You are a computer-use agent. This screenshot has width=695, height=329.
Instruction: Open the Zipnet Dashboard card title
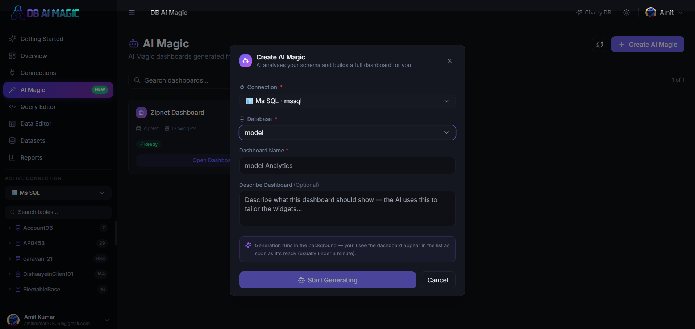coord(177,113)
